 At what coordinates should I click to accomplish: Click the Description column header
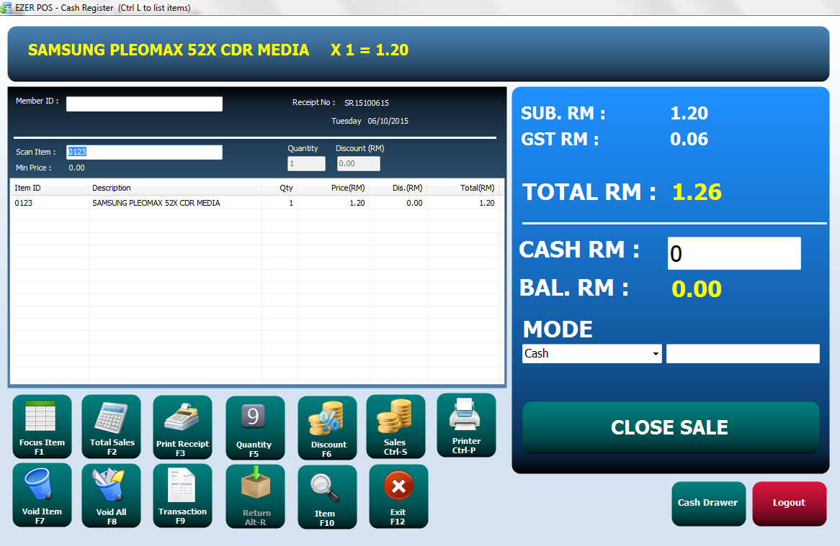175,188
